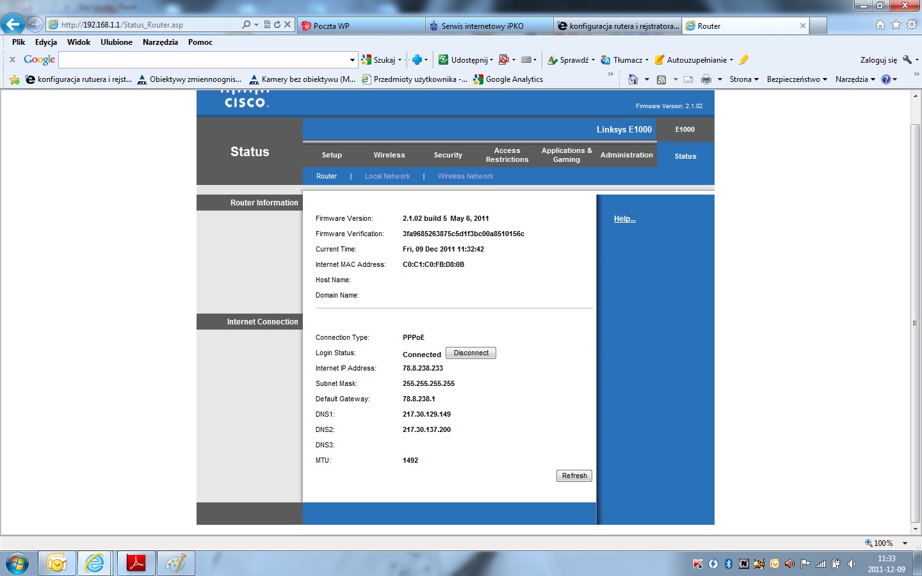
Task: Open the Sprawdź spell check dropdown
Action: (593, 60)
